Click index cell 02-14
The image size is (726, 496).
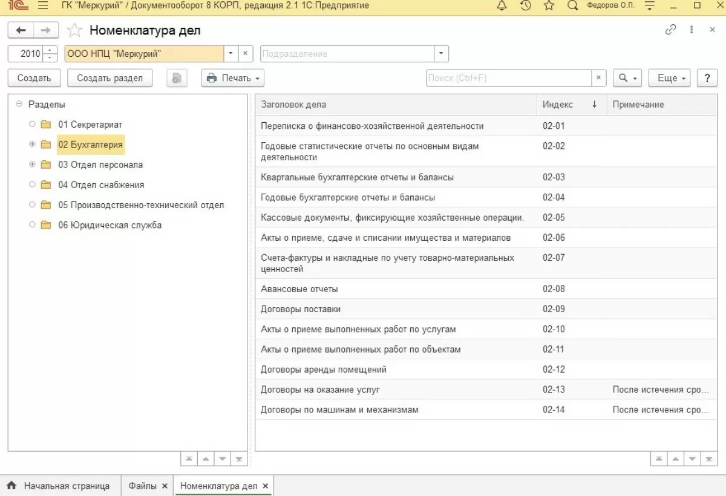point(571,410)
